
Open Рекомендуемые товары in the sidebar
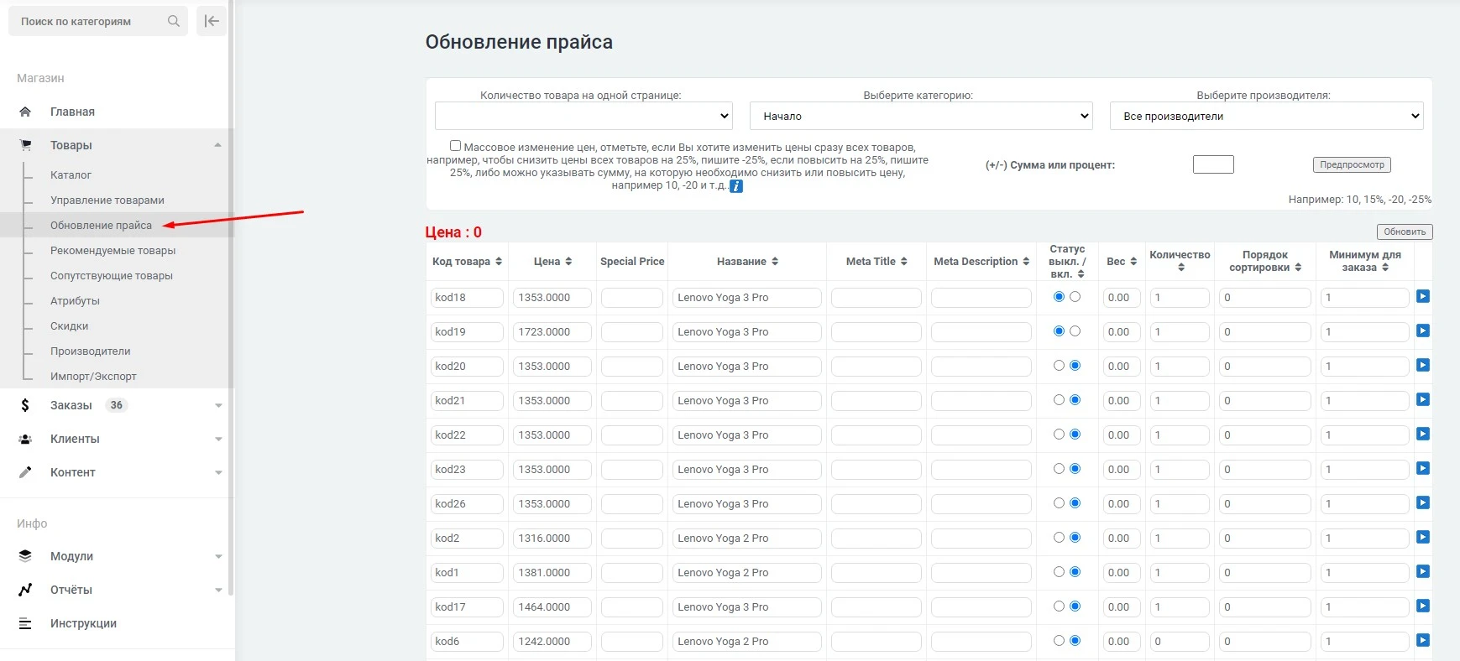pos(113,250)
